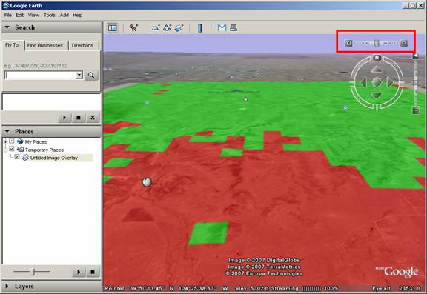Expand the My Places tree node
Image resolution: width=427 pixels, height=294 pixels.
coord(5,141)
